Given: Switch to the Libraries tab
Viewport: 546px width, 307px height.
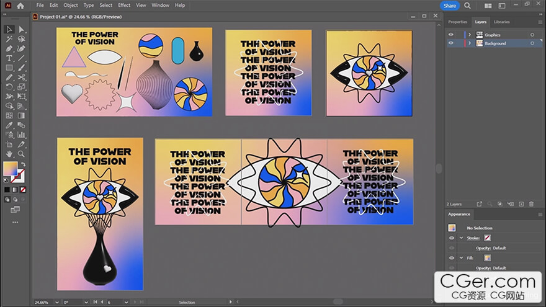Looking at the screenshot, I should (502, 22).
